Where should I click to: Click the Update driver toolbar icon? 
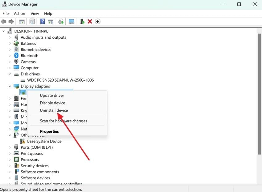[x=61, y=21]
